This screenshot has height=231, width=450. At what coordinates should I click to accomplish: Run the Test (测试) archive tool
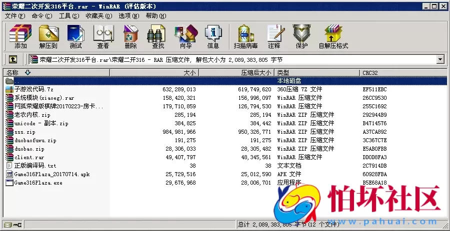click(76, 36)
